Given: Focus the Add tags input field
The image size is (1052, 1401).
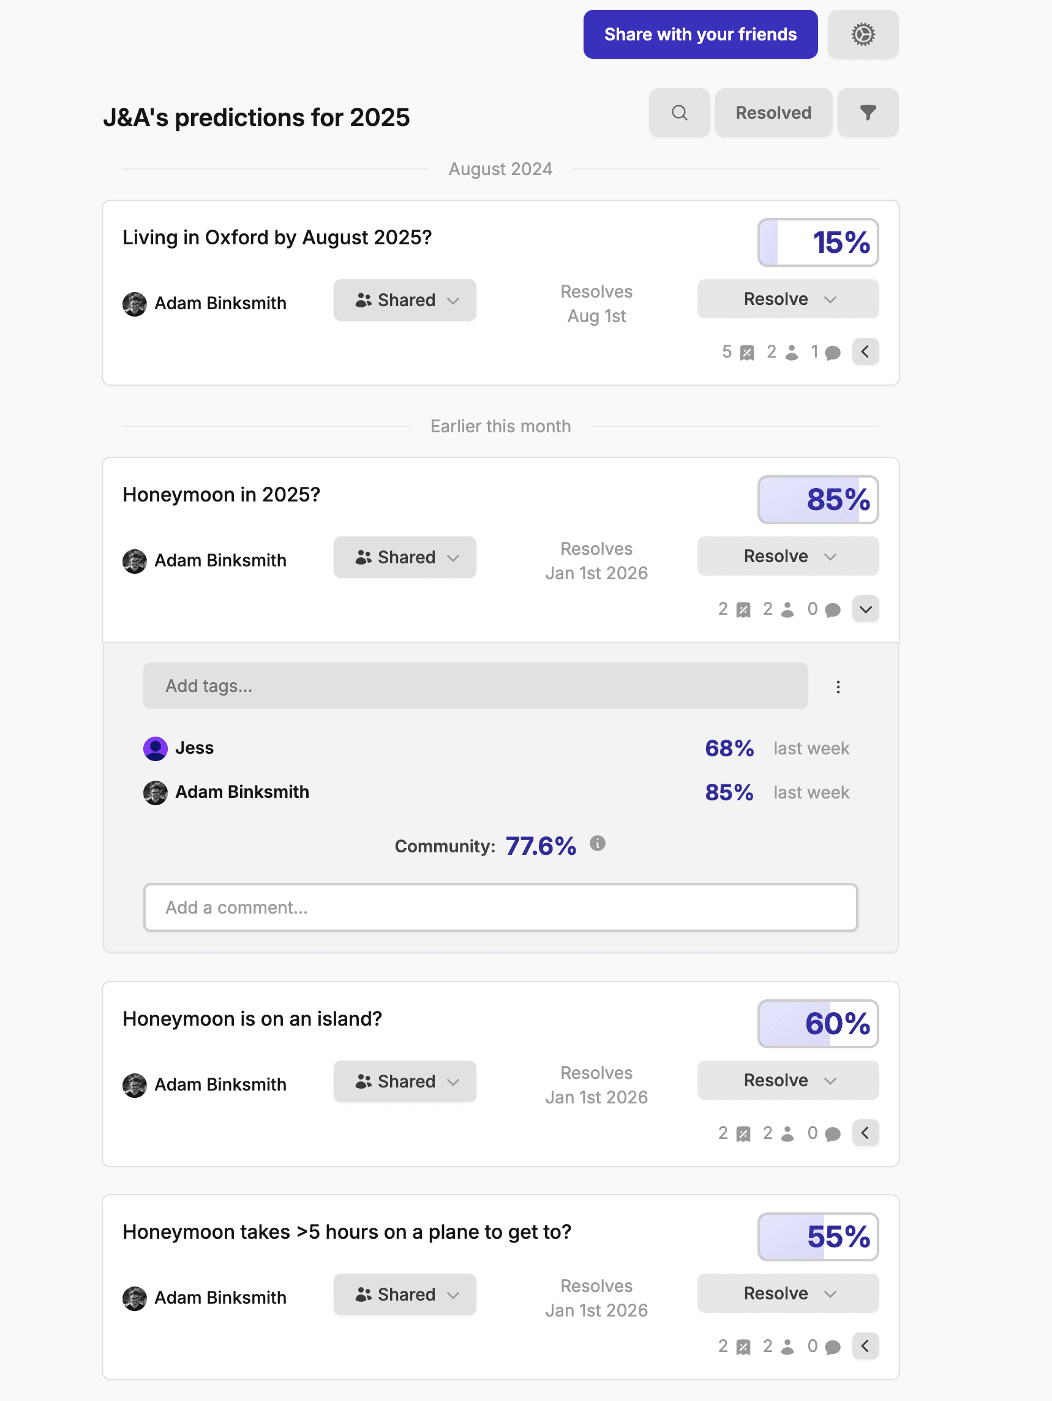Looking at the screenshot, I should tap(475, 686).
